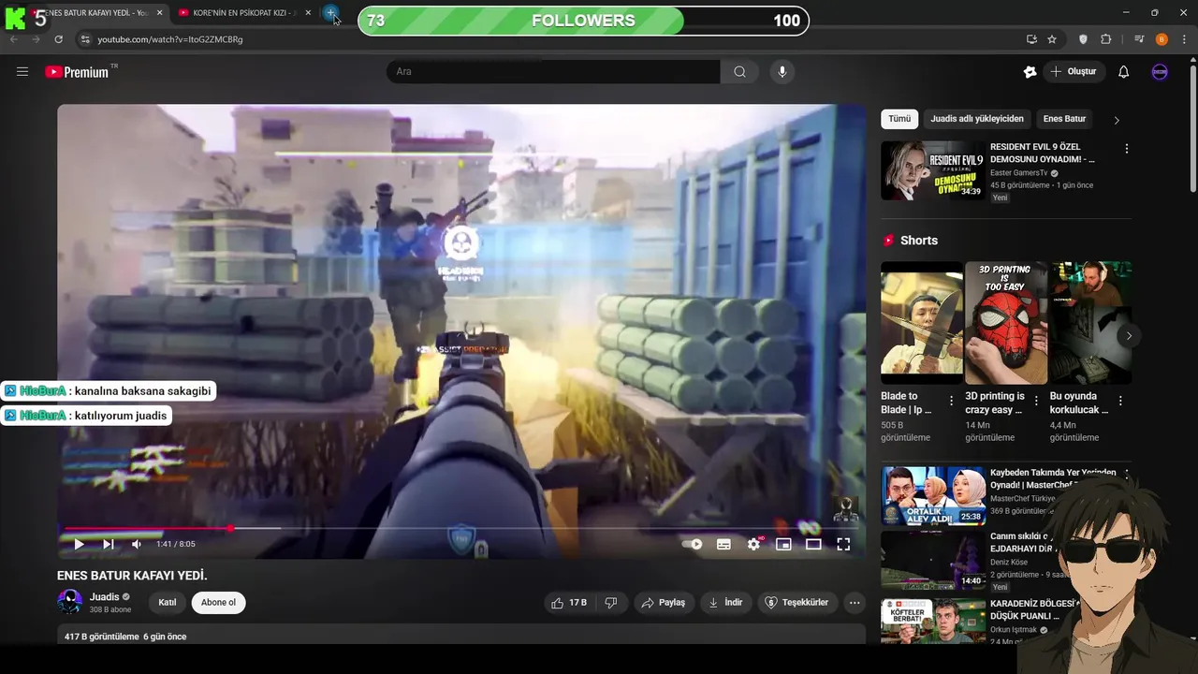The width and height of the screenshot is (1198, 674).
Task: Click the Ara search input field
Action: click(553, 72)
